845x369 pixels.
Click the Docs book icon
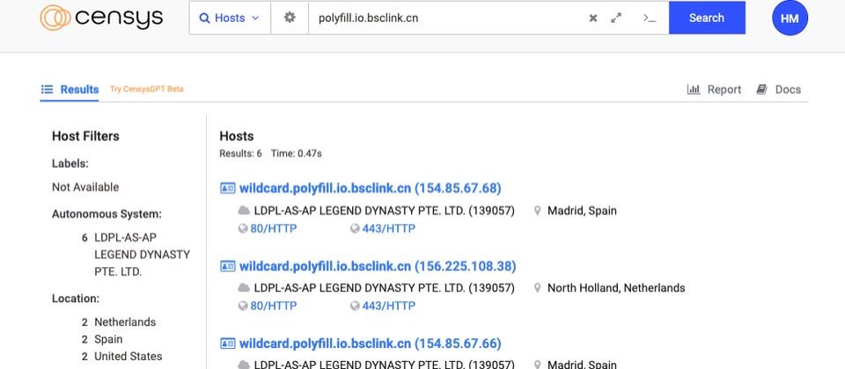tap(761, 90)
